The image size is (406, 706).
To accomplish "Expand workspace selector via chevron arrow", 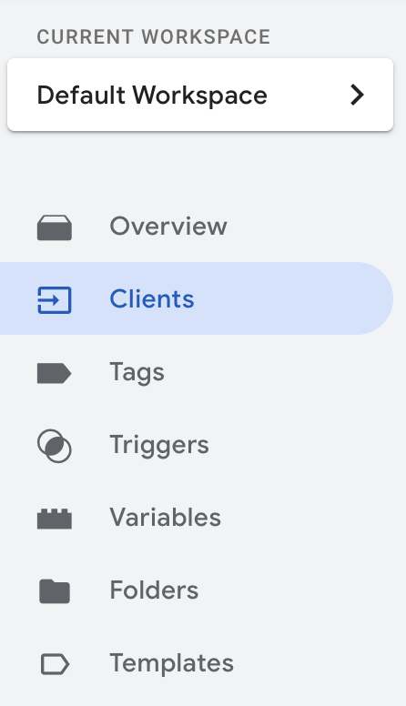I will (x=357, y=95).
